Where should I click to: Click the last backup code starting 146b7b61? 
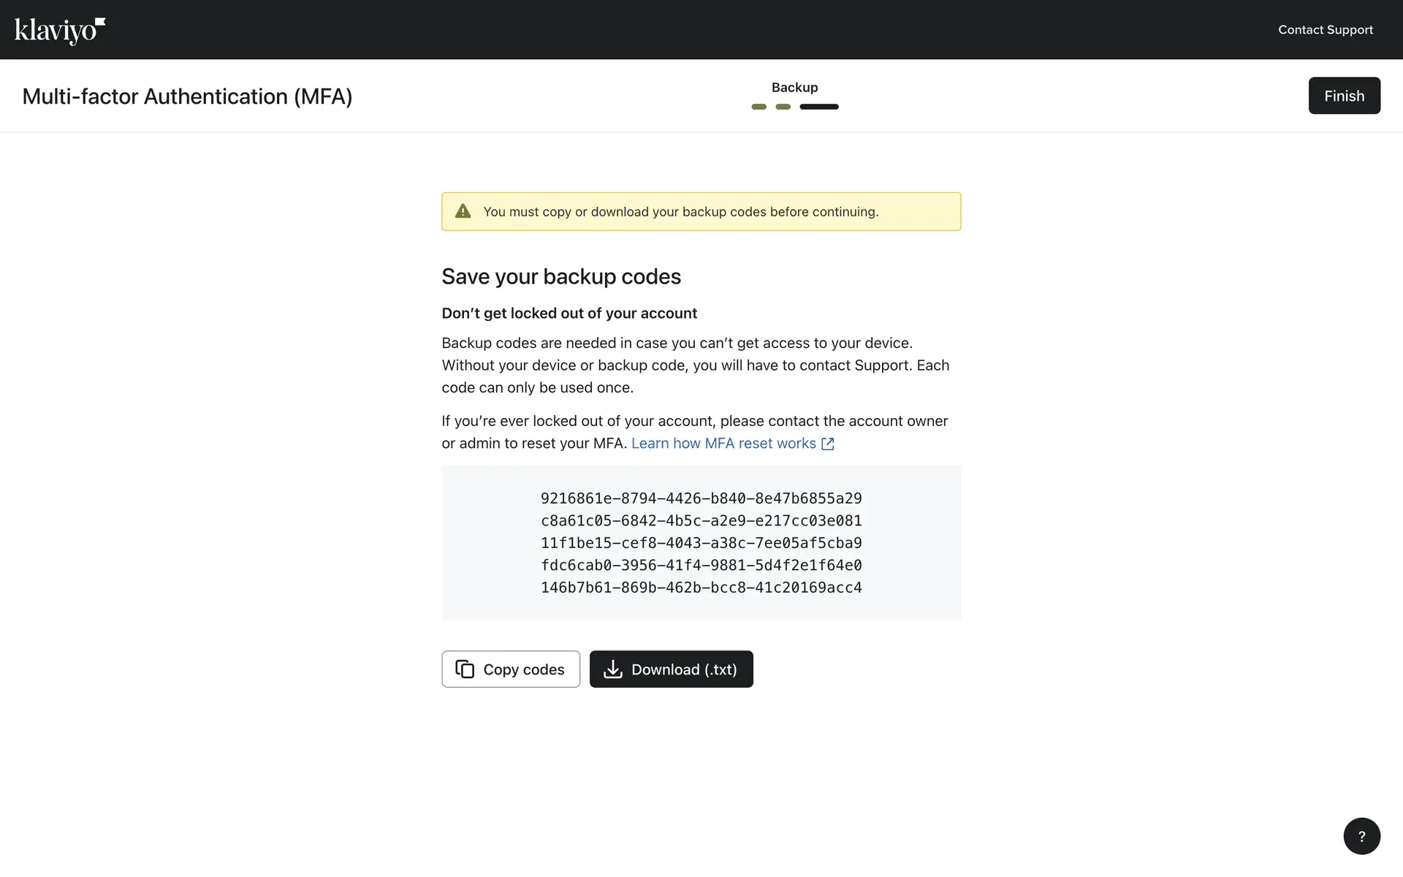[701, 588]
